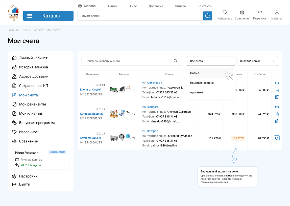Go to Оплата in the top menu
Screen dimensions: 290x206
(x=180, y=6)
